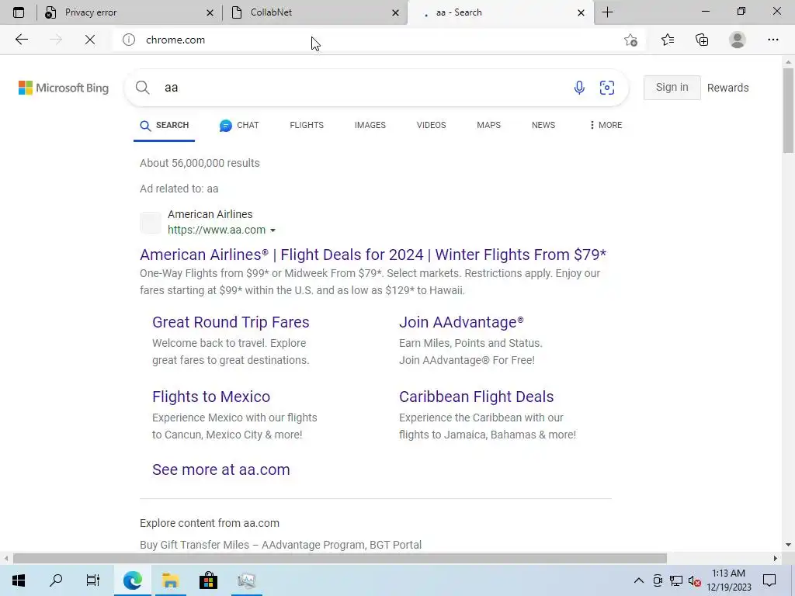This screenshot has width=795, height=596.
Task: Open Collections icon in toolbar
Action: [702, 40]
